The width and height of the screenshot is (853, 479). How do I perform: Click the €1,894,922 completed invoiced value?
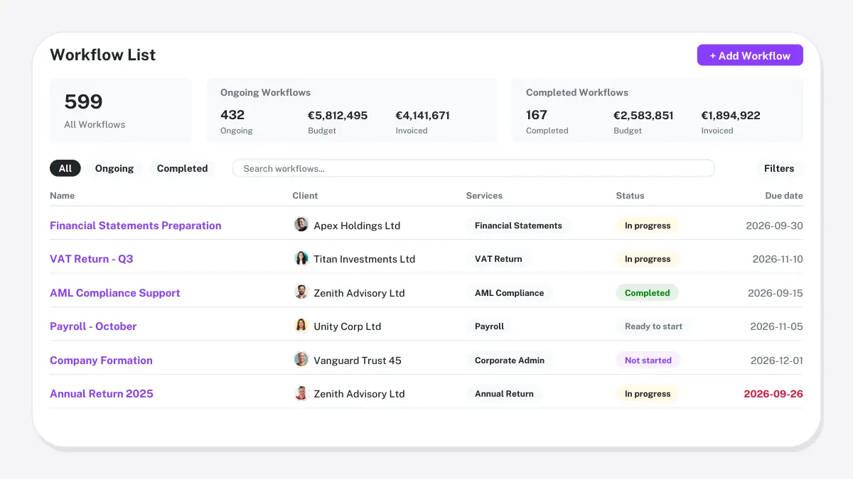tap(731, 115)
